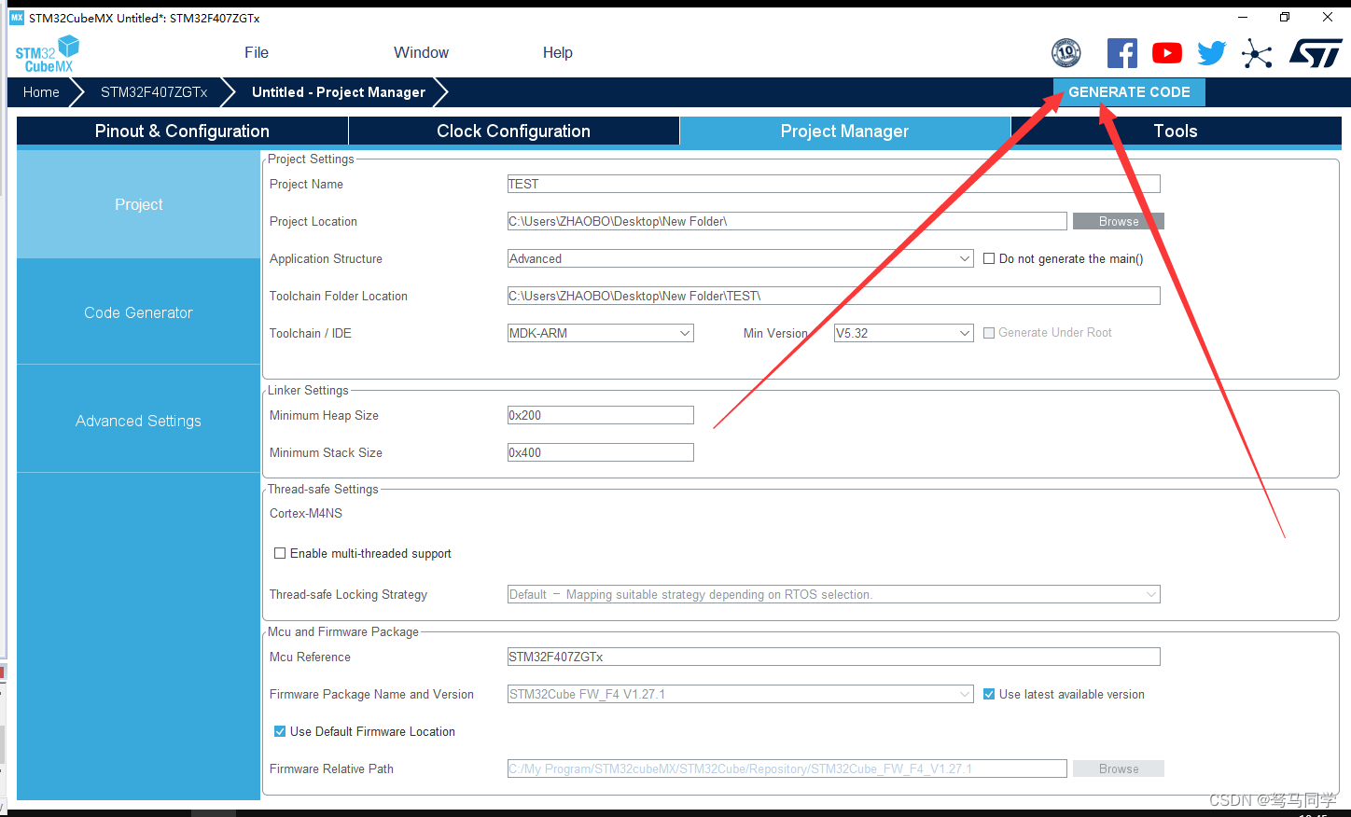Go to Home breadcrumb

[x=41, y=92]
